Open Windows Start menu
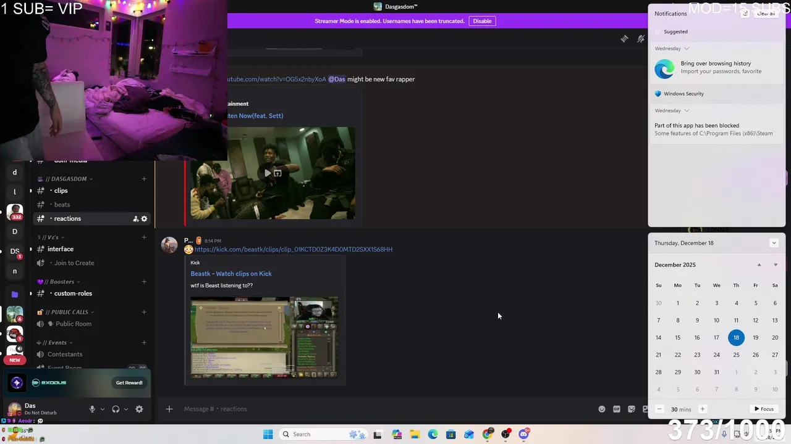The width and height of the screenshot is (791, 444). [x=268, y=434]
